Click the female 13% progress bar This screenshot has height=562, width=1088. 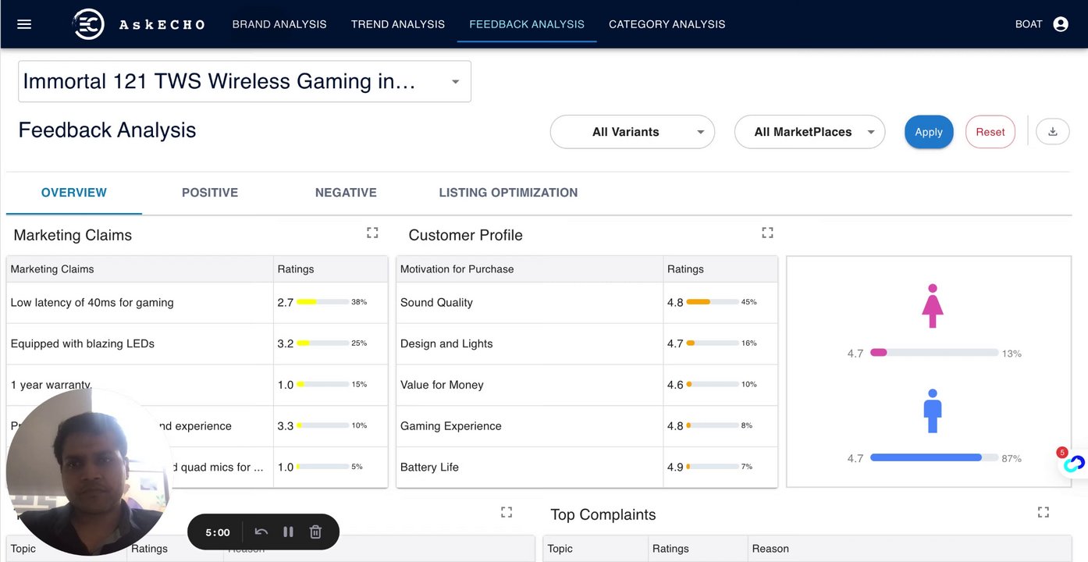pos(934,353)
